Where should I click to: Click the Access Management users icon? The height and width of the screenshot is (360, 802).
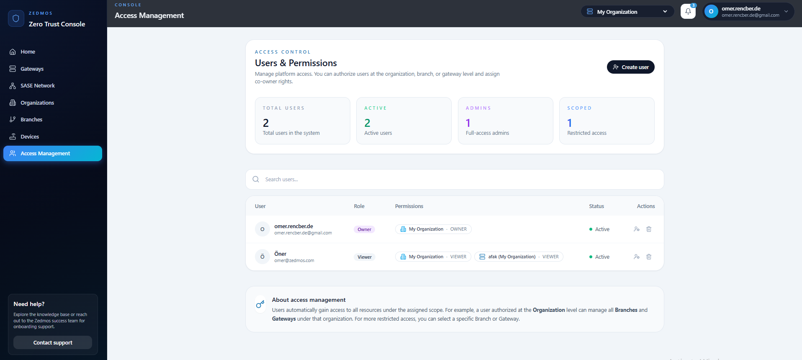click(13, 153)
